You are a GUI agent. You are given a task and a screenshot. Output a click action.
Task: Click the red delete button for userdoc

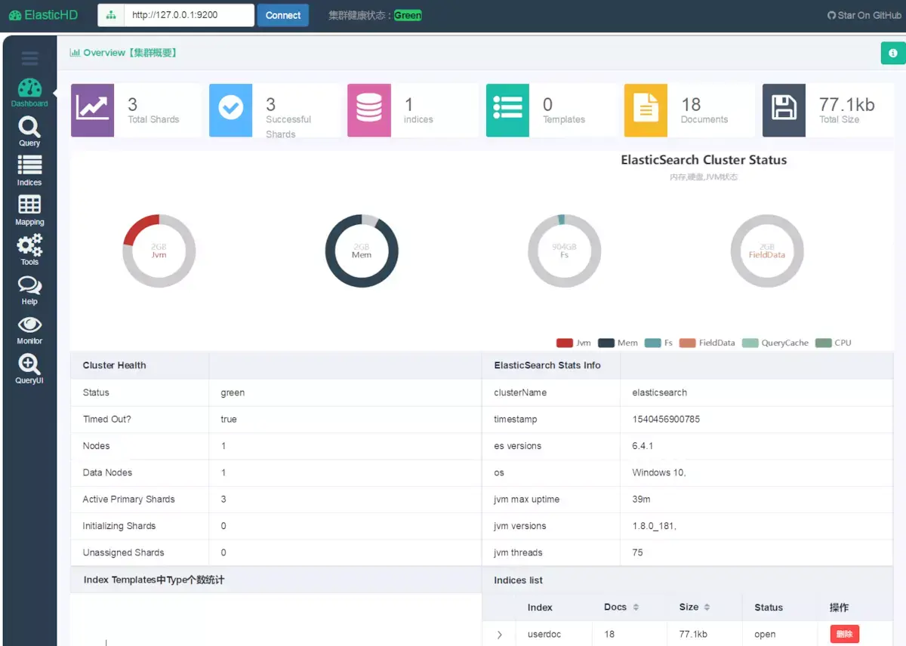point(844,634)
